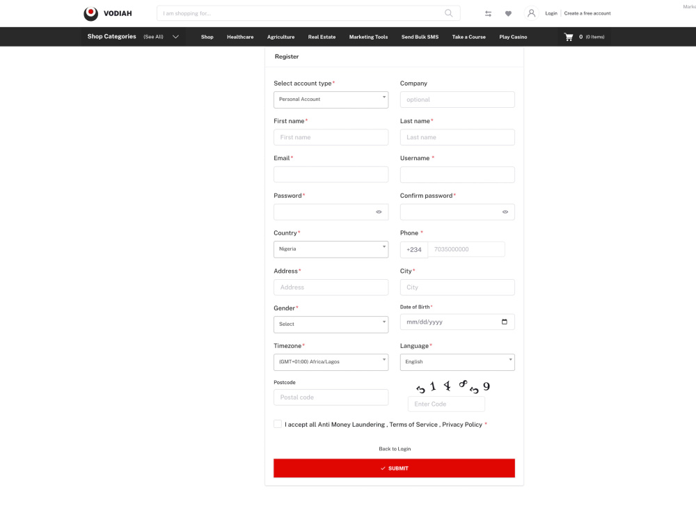This screenshot has width=696, height=522.
Task: Focus the Username input field
Action: [x=457, y=175]
